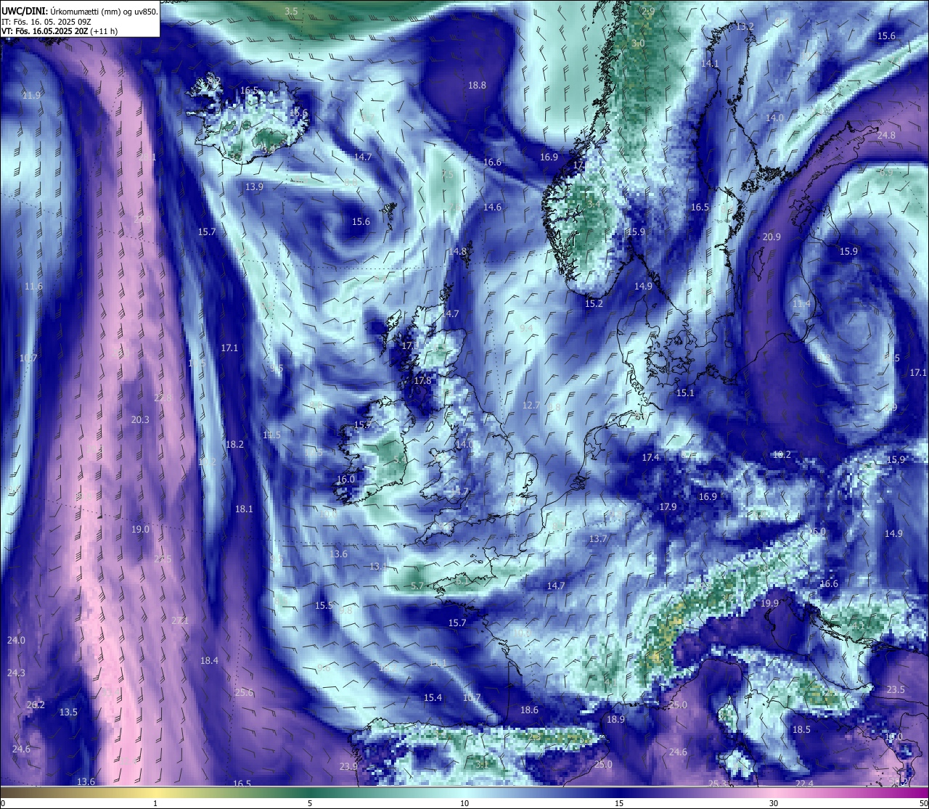Image resolution: width=929 pixels, height=809 pixels.
Task: Click the '20.9' value over the Baltic
Action: 772,237
